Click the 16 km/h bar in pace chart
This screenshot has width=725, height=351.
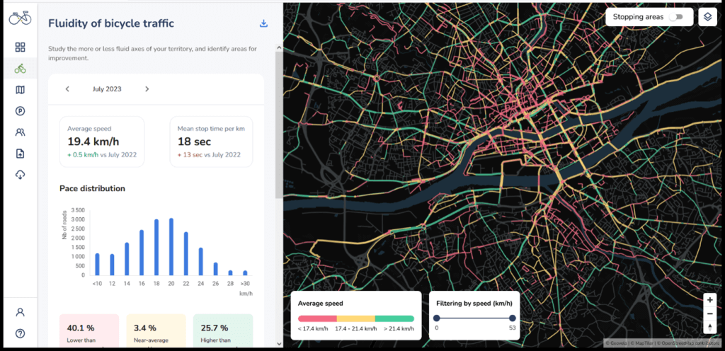click(x=142, y=253)
